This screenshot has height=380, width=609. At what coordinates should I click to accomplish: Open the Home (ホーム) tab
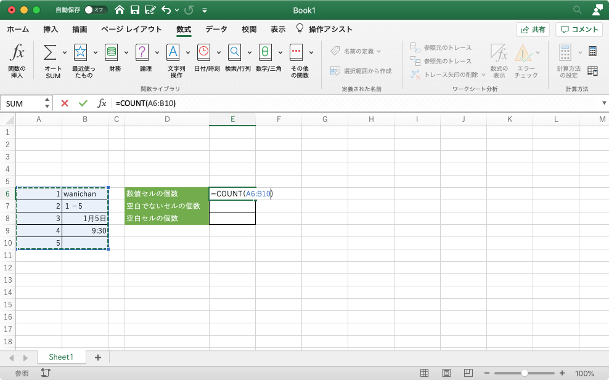[x=18, y=29]
